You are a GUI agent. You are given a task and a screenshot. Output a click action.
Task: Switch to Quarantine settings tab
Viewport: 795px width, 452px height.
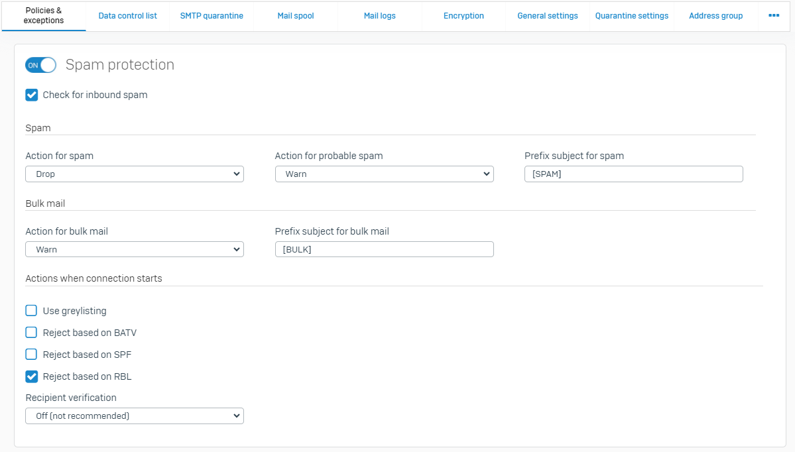click(631, 16)
